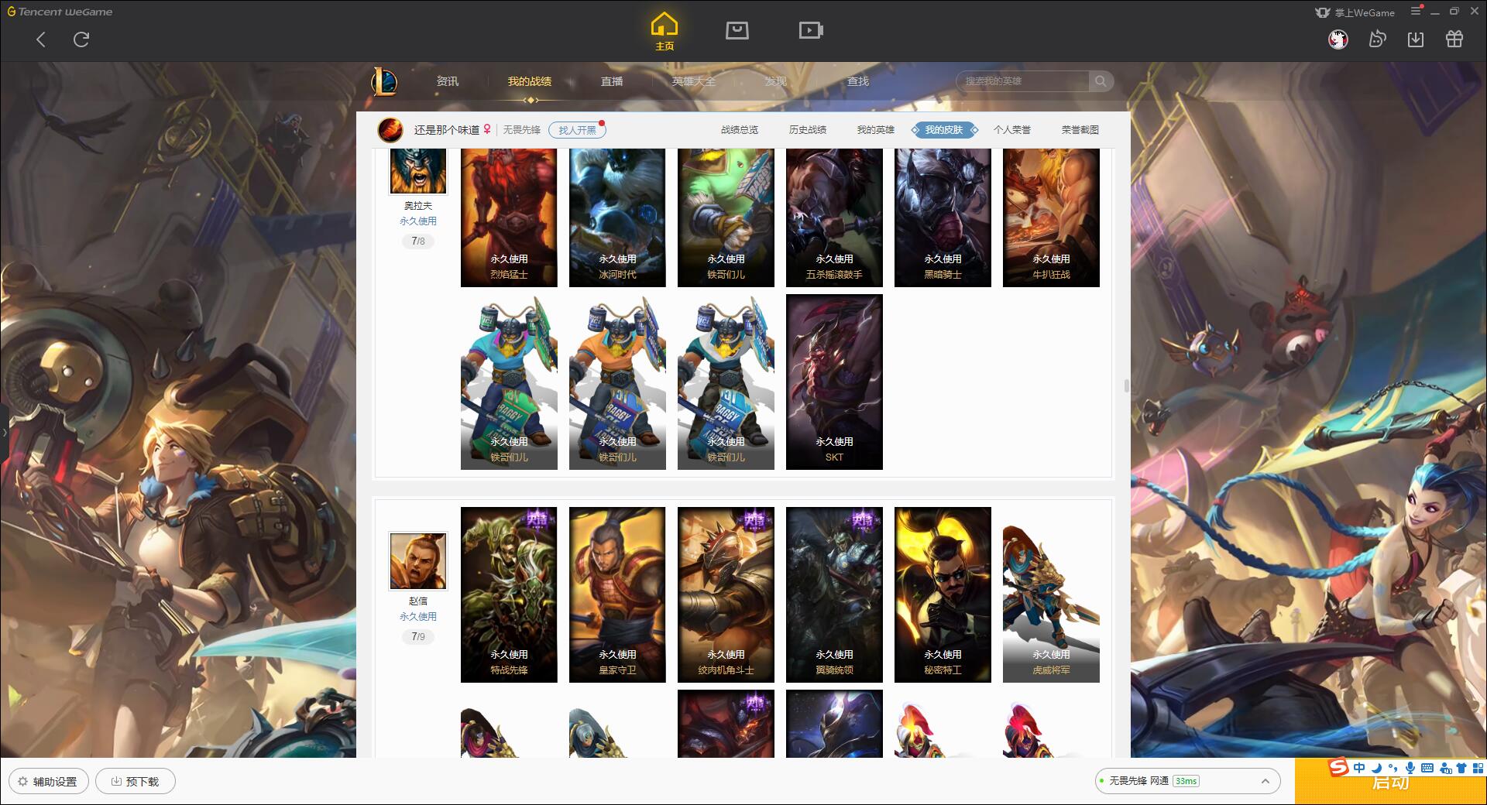Switch to the 查找 tab
Image resolution: width=1487 pixels, height=805 pixels.
[857, 81]
